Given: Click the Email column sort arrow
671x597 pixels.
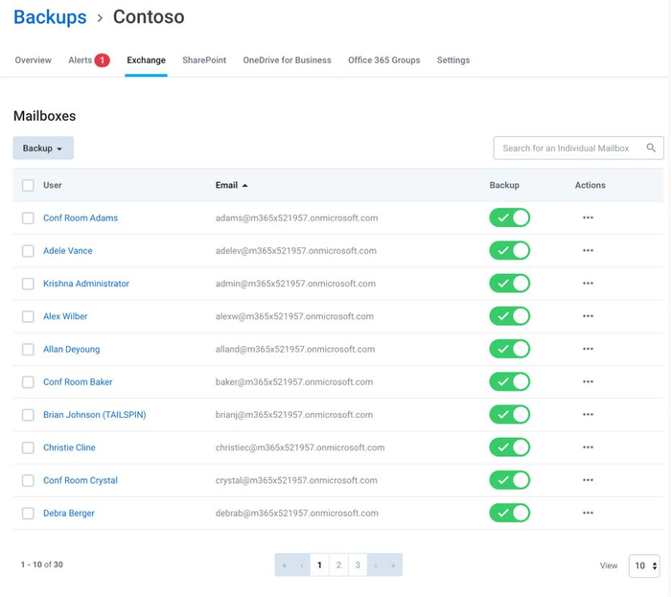Looking at the screenshot, I should tap(244, 185).
